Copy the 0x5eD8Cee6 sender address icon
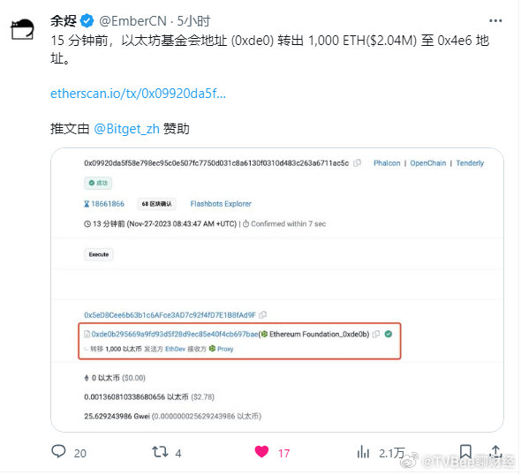This screenshot has height=475, width=521. (262, 314)
